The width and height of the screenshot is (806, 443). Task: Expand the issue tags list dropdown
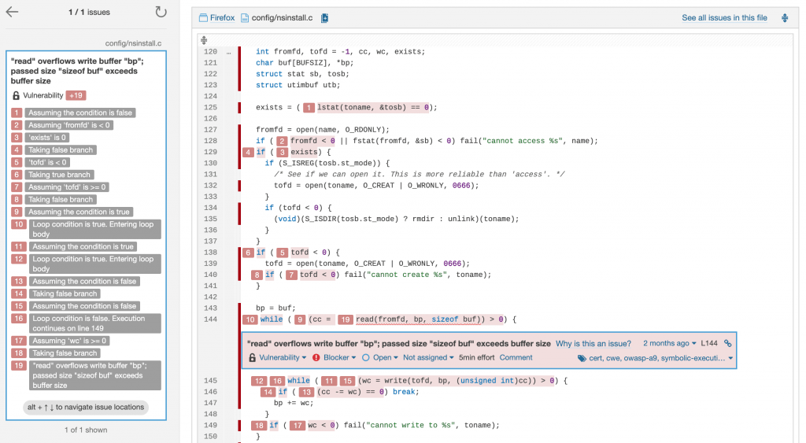point(656,358)
